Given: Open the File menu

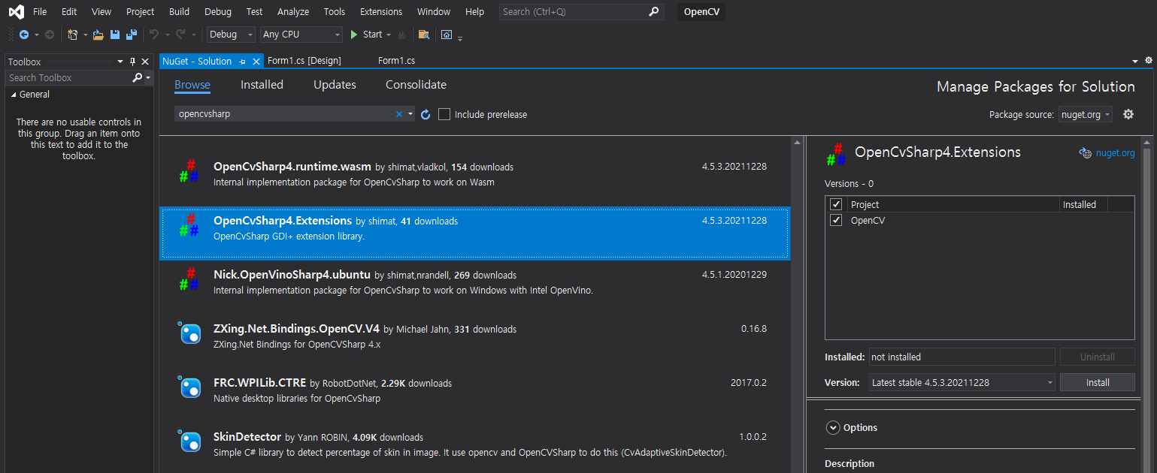Looking at the screenshot, I should (40, 11).
